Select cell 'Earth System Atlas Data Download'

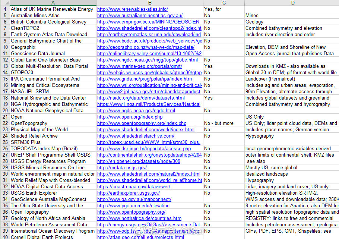[53, 34]
